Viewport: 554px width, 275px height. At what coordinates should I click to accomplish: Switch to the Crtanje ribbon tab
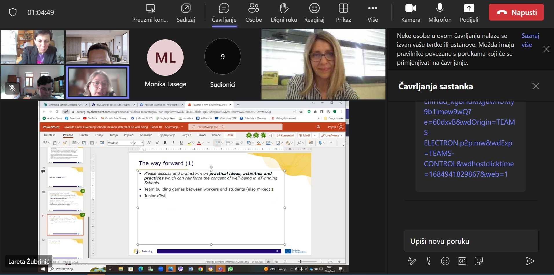pyautogui.click(x=99, y=135)
